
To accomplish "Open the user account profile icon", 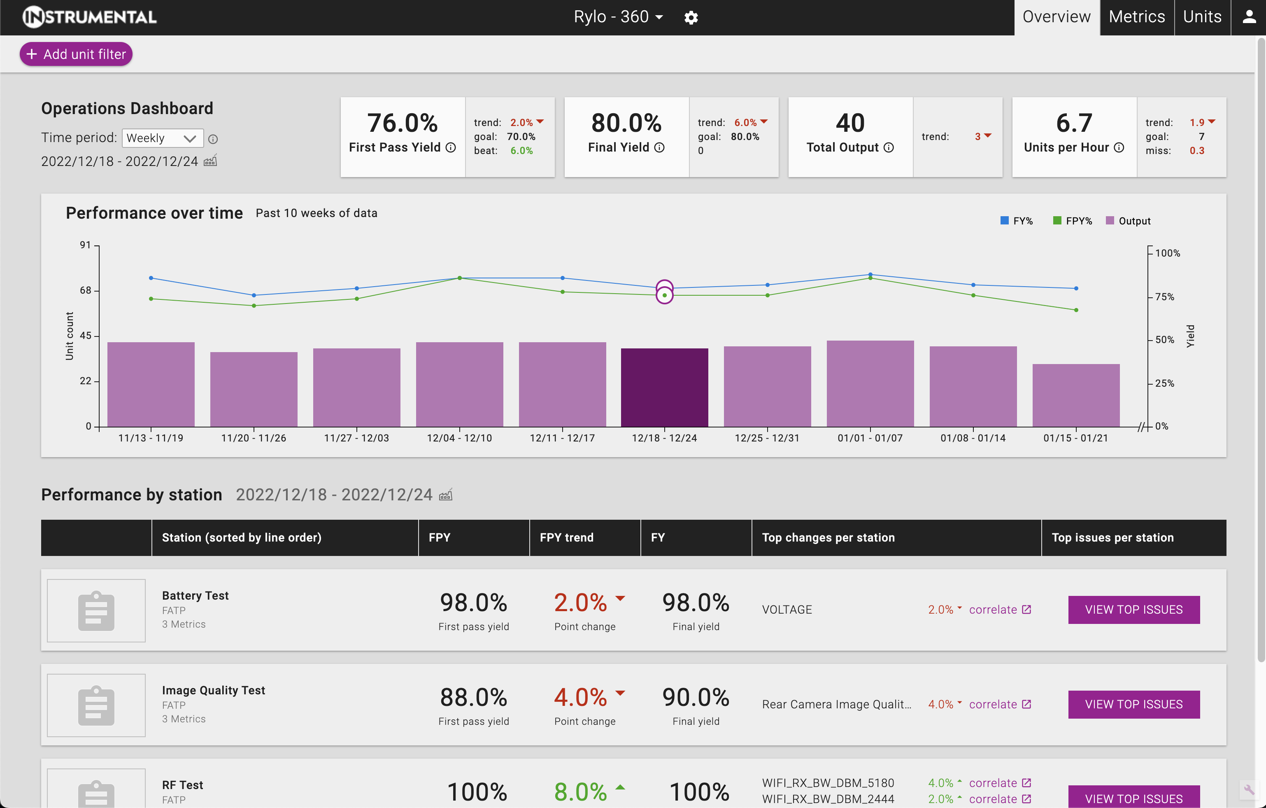I will [x=1249, y=17].
